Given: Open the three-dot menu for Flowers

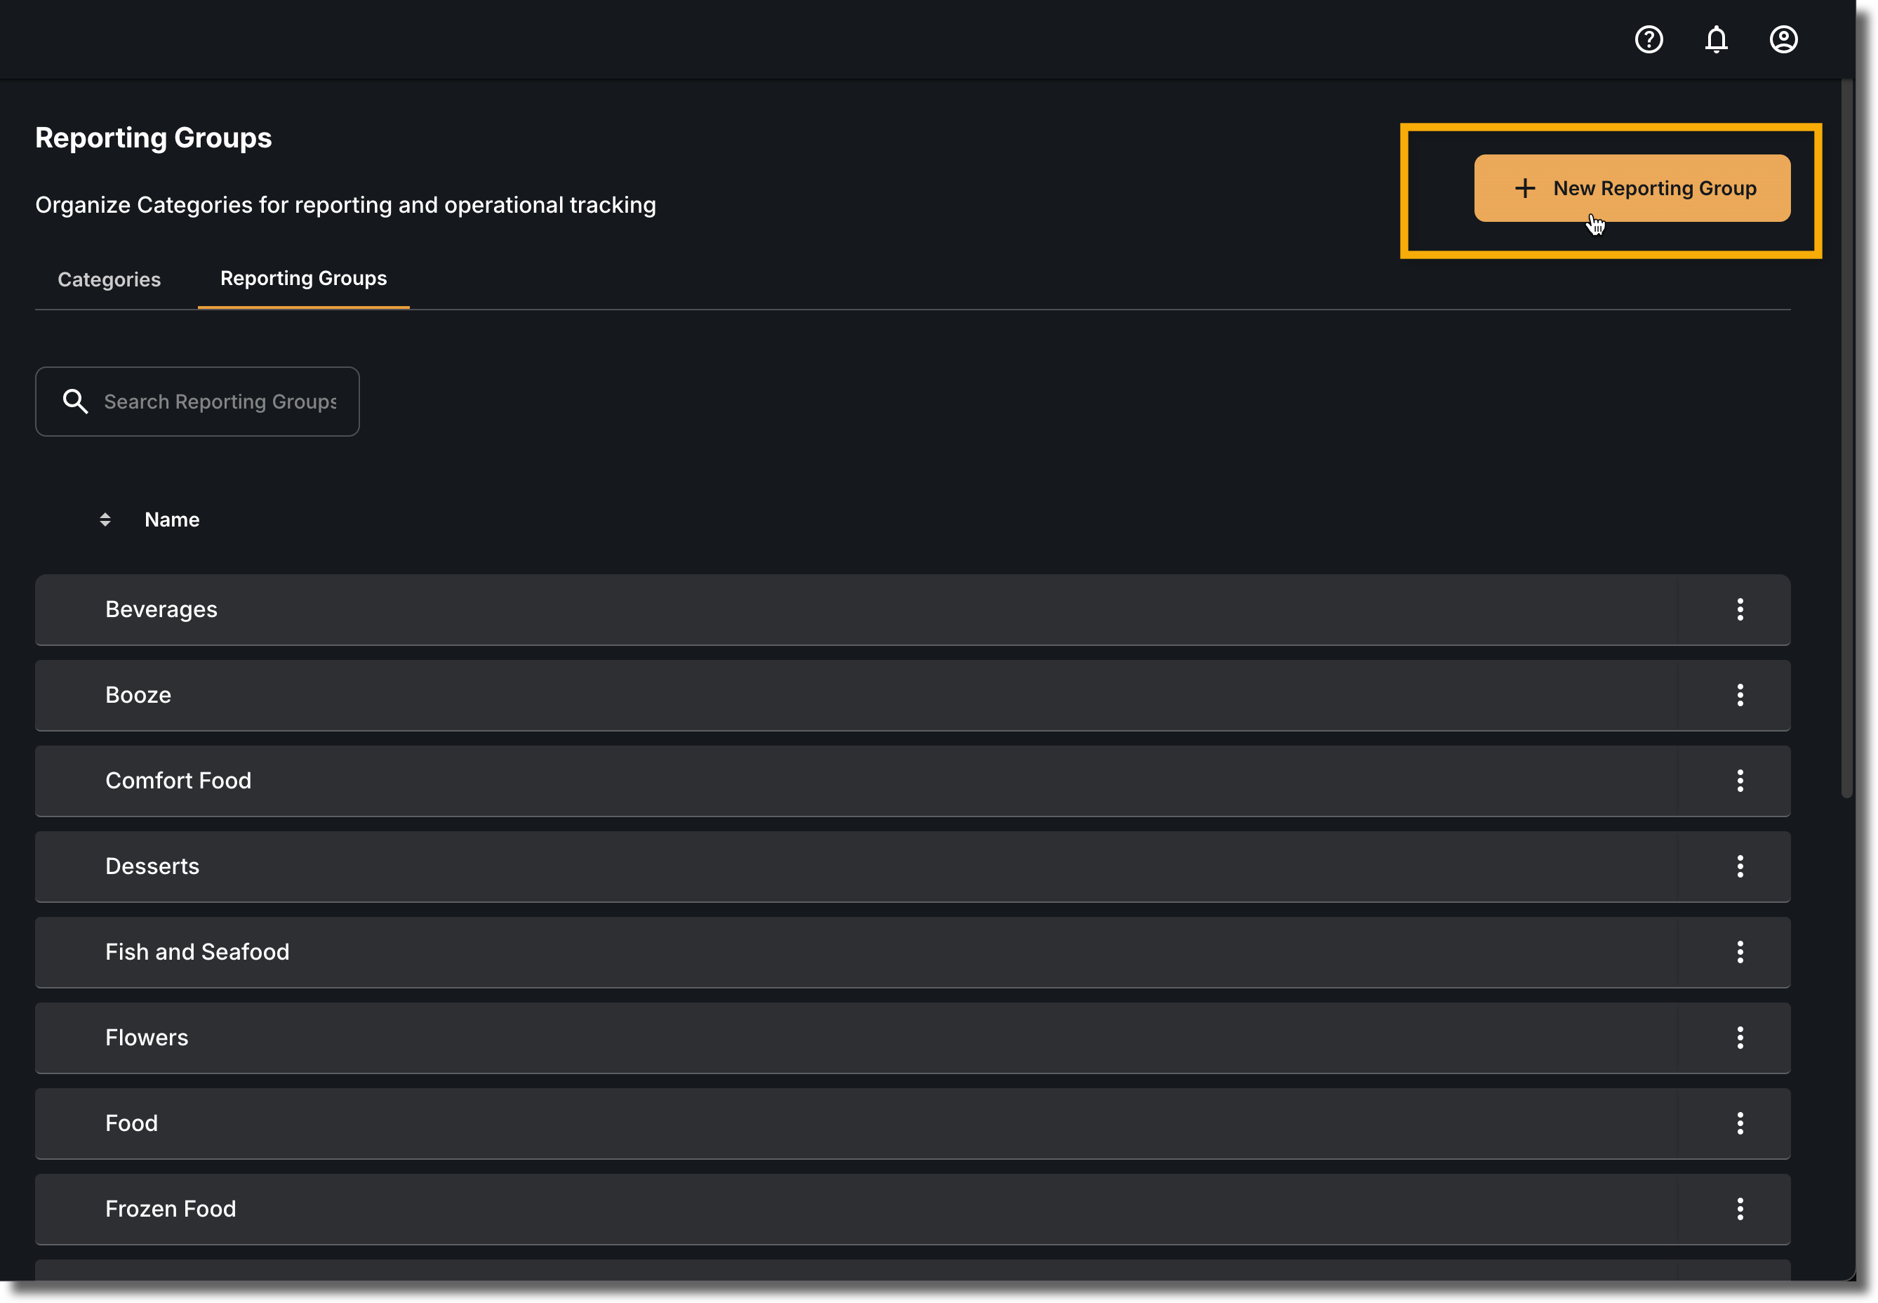Looking at the screenshot, I should coord(1740,1038).
